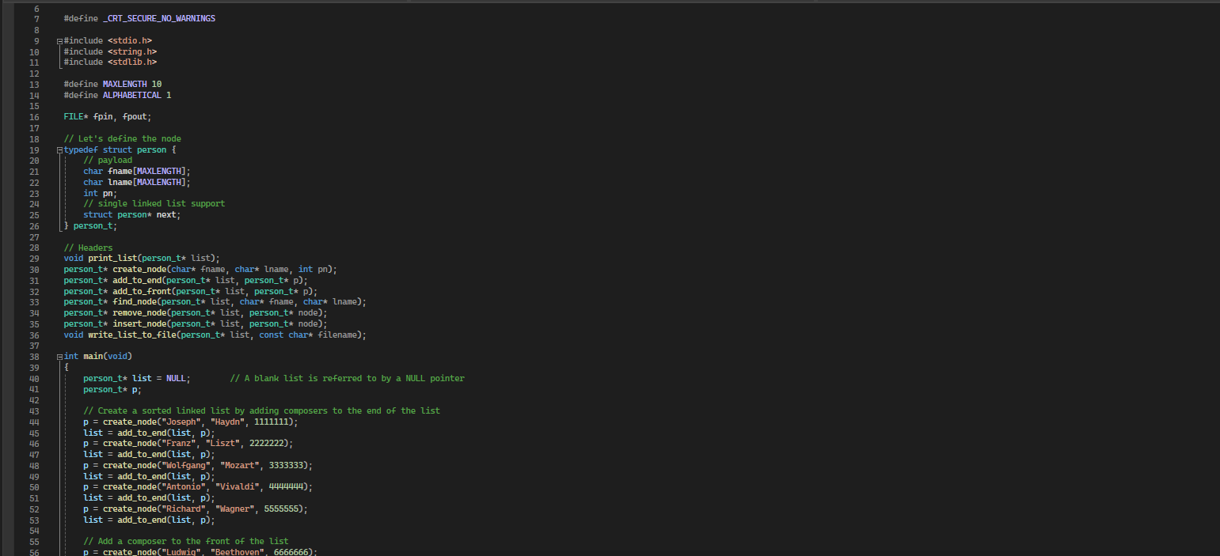This screenshot has height=556, width=1220.
Task: Click the Beethoven string literal
Action: pyautogui.click(x=238, y=551)
